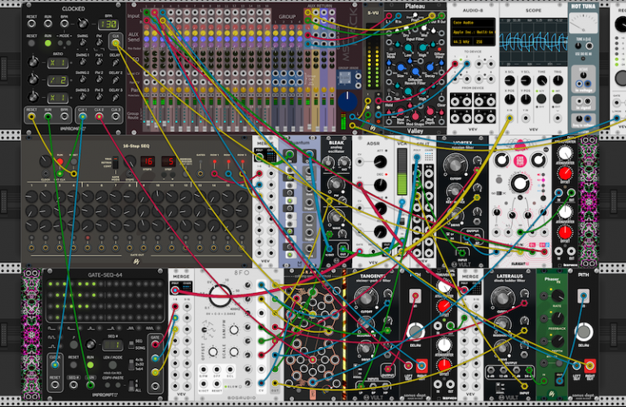The width and height of the screenshot is (626, 407).
Task: Click the BPM knob on Clocked
Action: click(x=82, y=24)
